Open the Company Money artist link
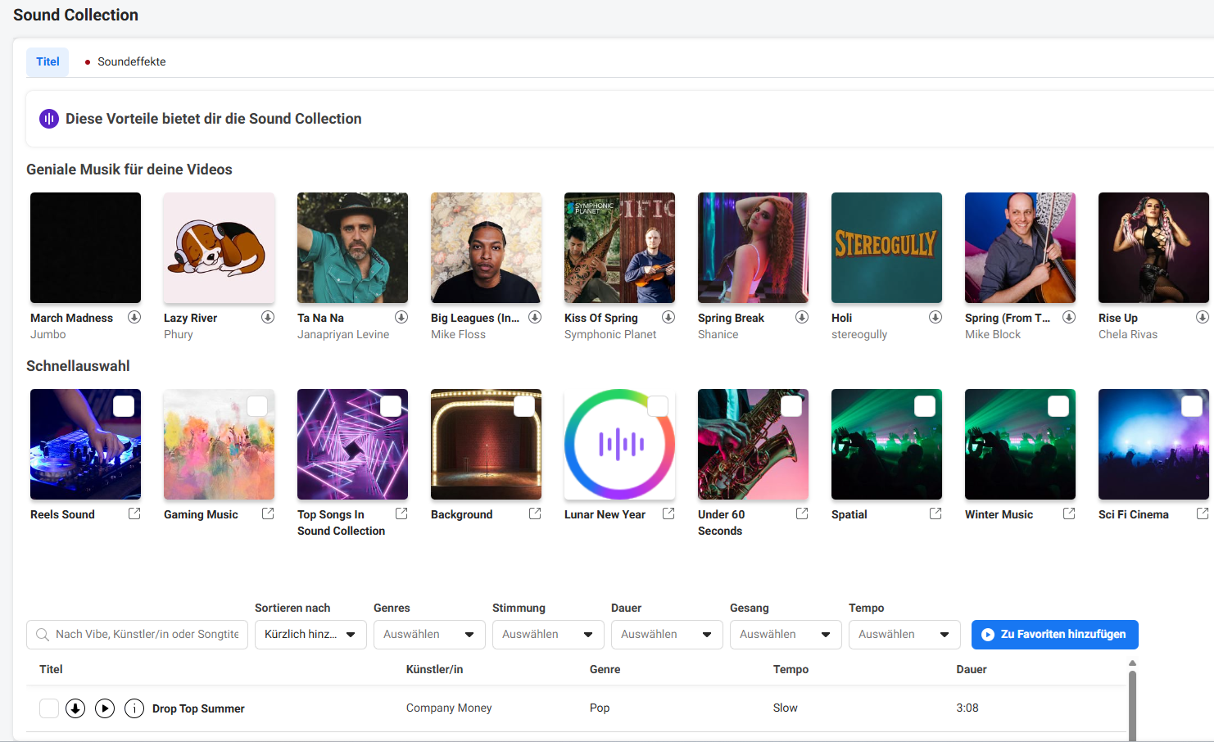Viewport: 1214px width, 742px height. [449, 708]
